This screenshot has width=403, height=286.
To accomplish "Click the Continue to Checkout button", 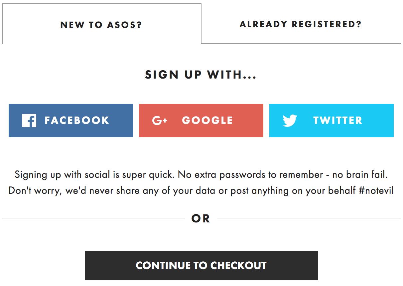I will (x=201, y=266).
